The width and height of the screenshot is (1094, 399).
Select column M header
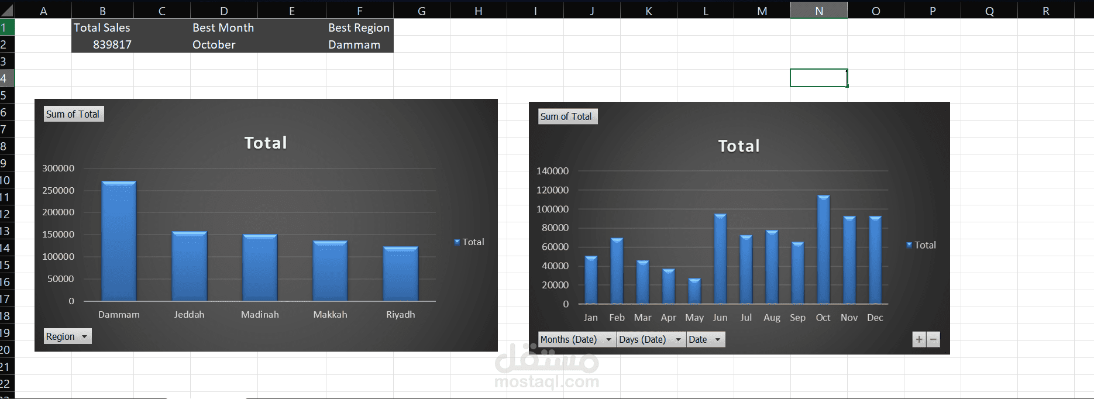coord(762,11)
